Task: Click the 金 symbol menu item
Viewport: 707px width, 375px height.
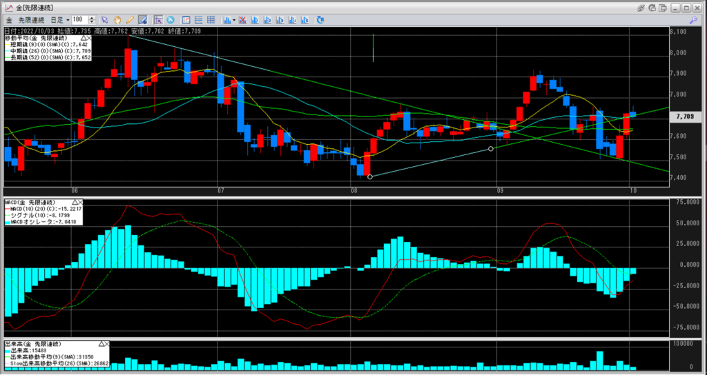Action: [x=9, y=20]
